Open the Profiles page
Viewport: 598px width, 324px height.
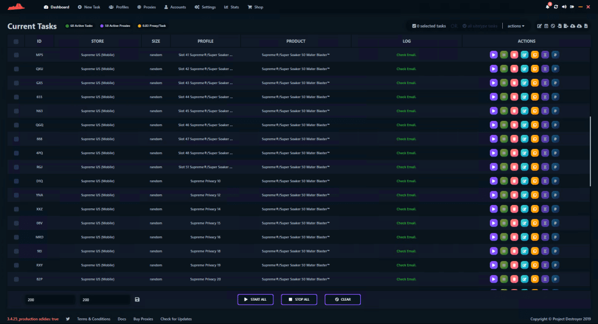[x=119, y=7]
